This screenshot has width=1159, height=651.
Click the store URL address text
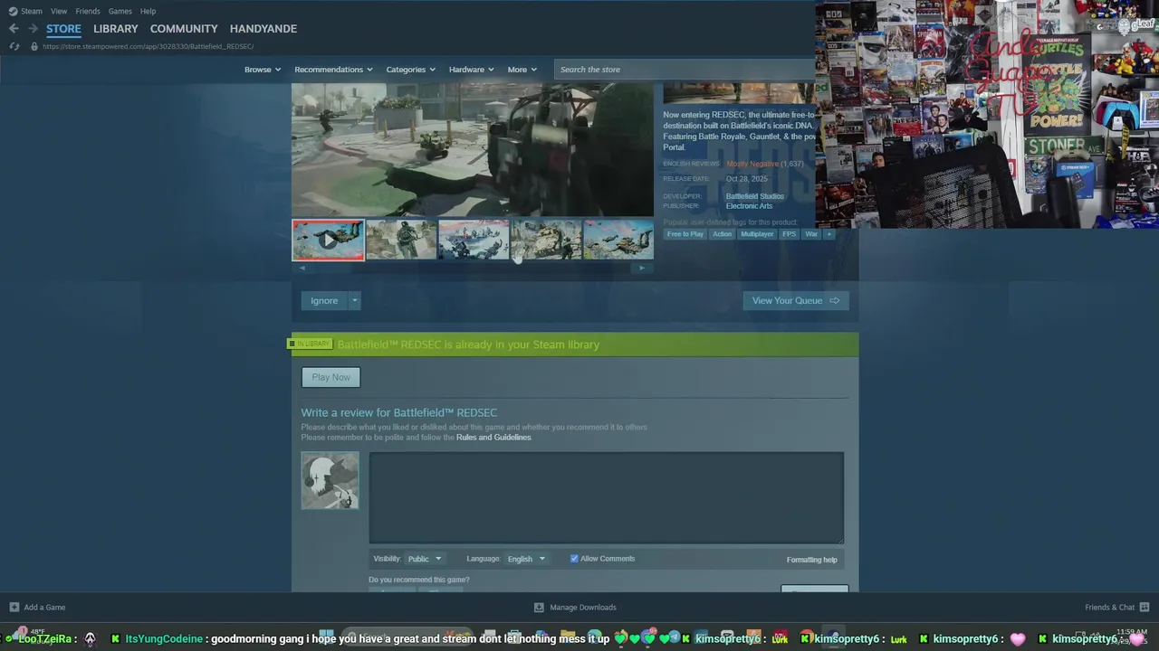pyautogui.click(x=148, y=46)
